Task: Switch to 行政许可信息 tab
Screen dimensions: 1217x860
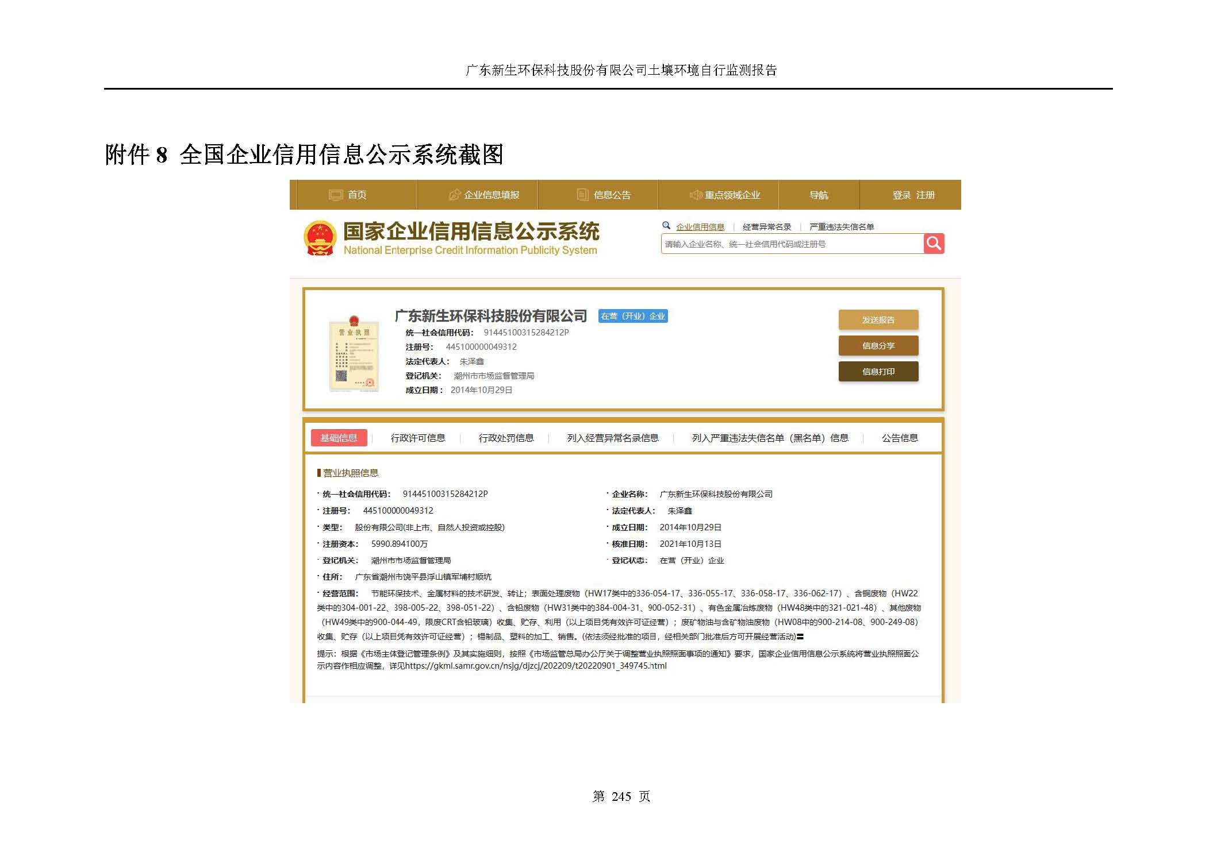Action: [418, 438]
